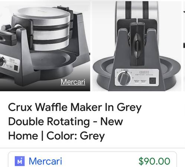Open the front-view waffle maker photo
Screen dimensions: 185x167
coord(137,46)
